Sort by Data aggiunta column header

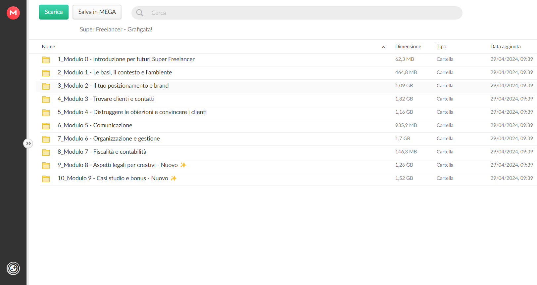pyautogui.click(x=506, y=47)
